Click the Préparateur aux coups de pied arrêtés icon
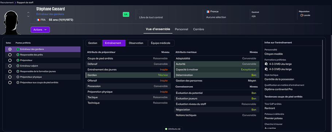The width and height of the screenshot is (332, 132). 18,83
